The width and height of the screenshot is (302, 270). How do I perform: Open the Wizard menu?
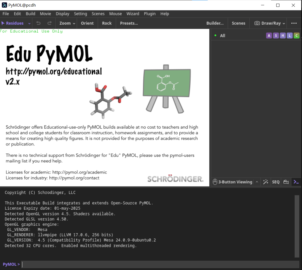(133, 14)
